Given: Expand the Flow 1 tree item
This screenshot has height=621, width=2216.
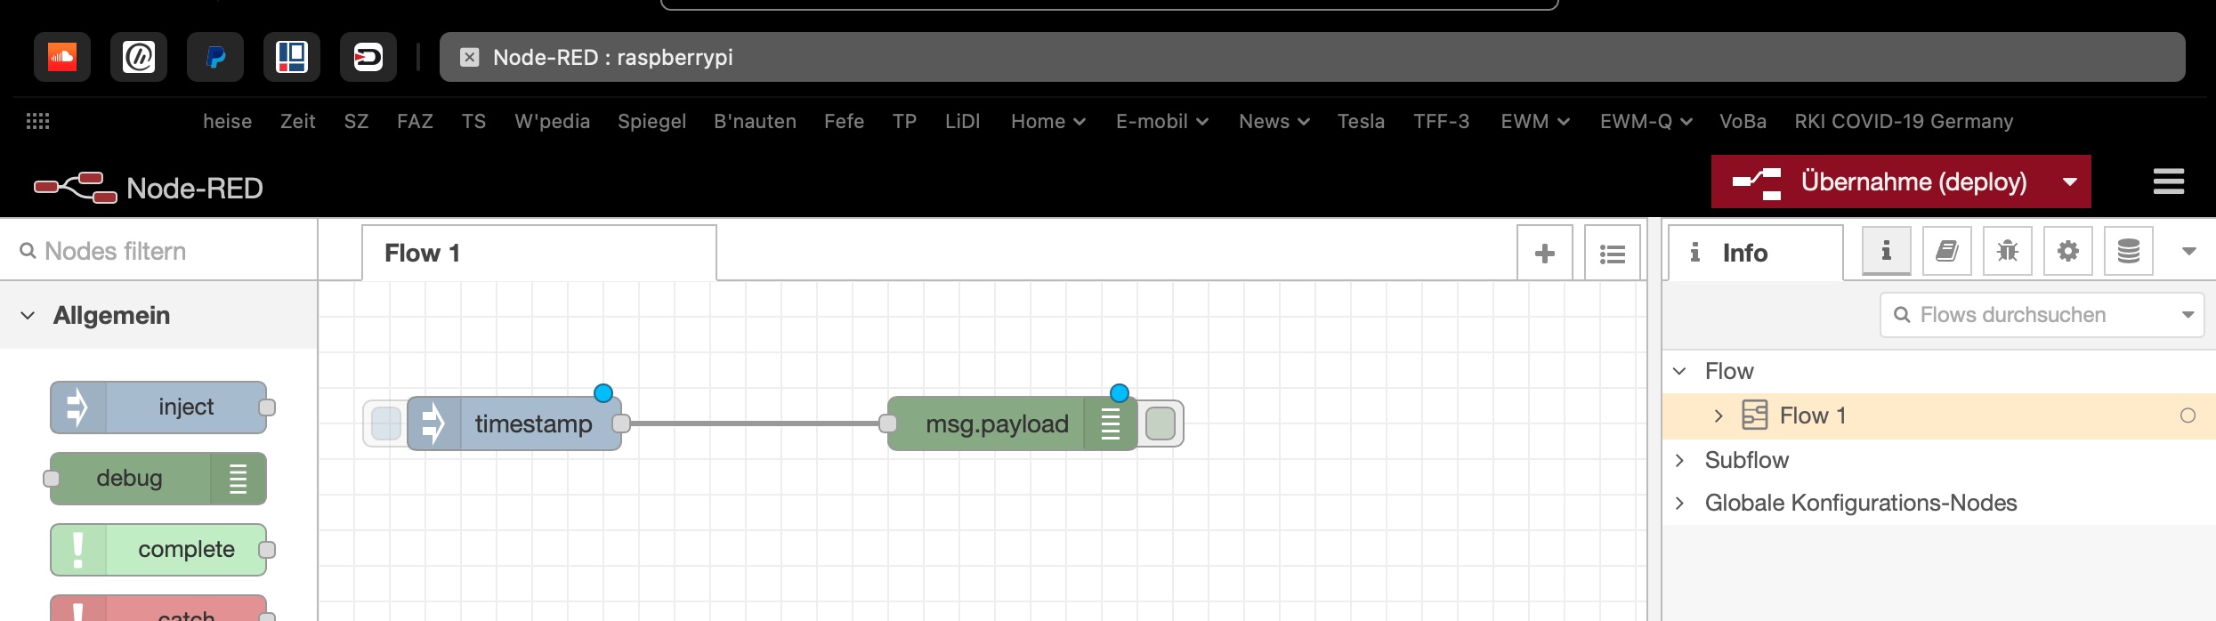Looking at the screenshot, I should tap(1719, 415).
